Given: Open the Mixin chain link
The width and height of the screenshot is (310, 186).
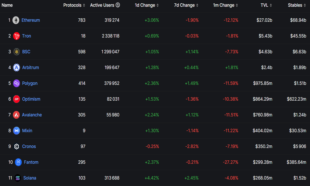Looking at the screenshot, I should pyautogui.click(x=27, y=131).
